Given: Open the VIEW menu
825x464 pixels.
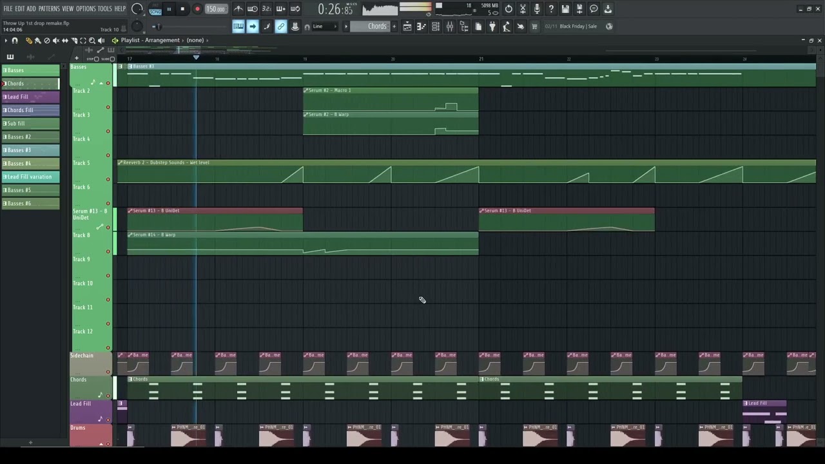Looking at the screenshot, I should (x=68, y=9).
